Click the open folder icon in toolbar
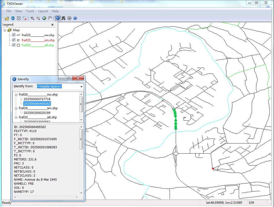This screenshot has width=274, height=207. [7, 18]
